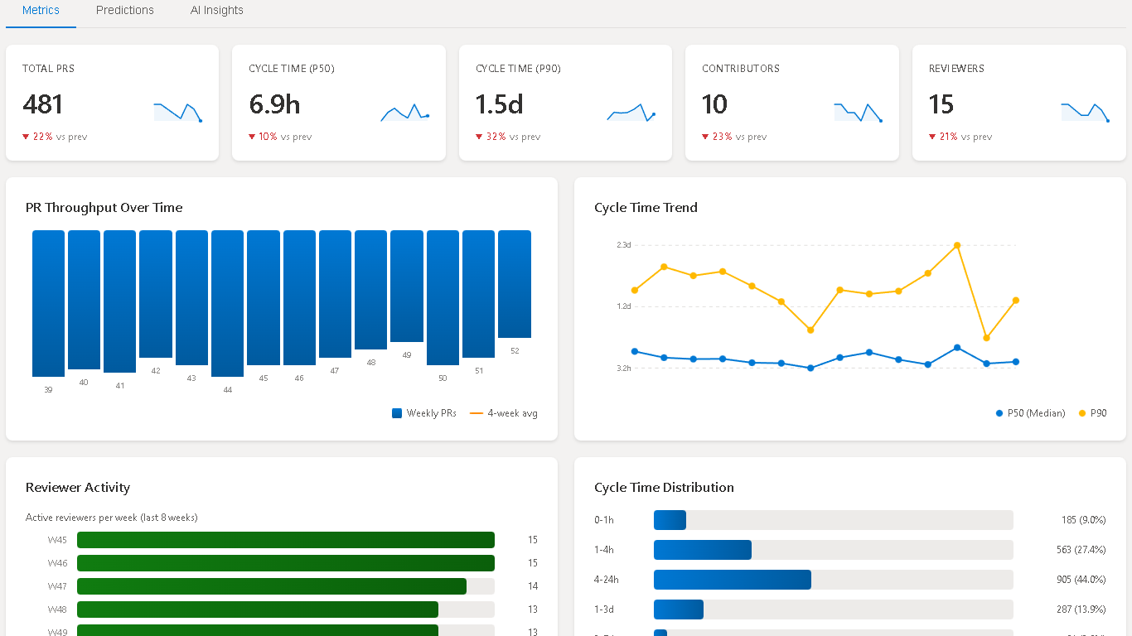
Task: Click the red down arrow beside 10%
Action: click(x=252, y=137)
